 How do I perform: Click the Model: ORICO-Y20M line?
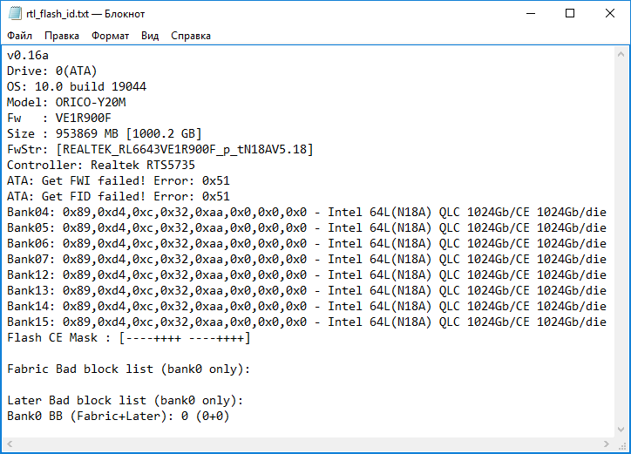tap(66, 102)
